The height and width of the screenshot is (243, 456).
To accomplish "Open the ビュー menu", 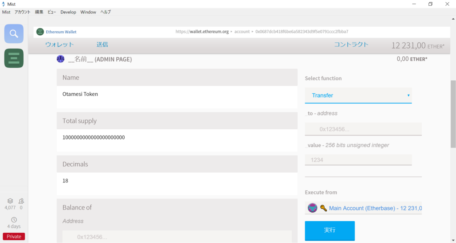I will click(52, 12).
